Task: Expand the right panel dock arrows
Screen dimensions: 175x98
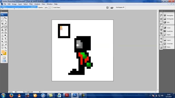Action: click(x=174, y=11)
